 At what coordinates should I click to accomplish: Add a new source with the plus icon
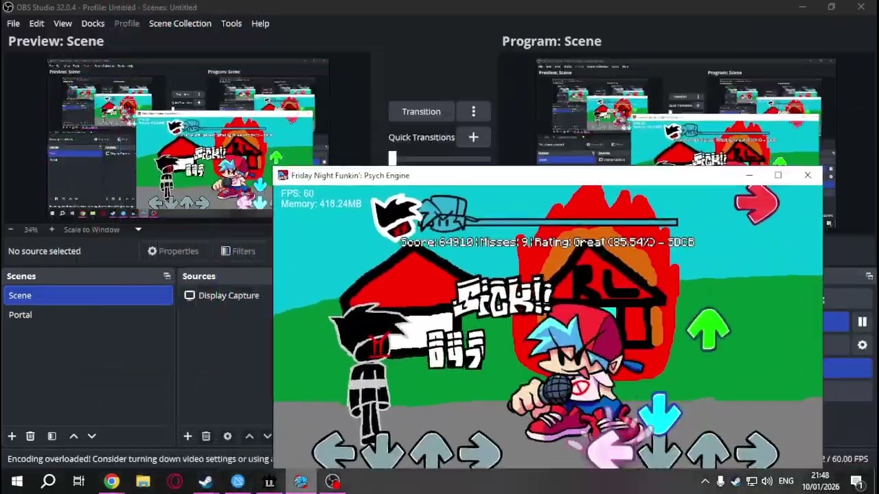(x=187, y=436)
